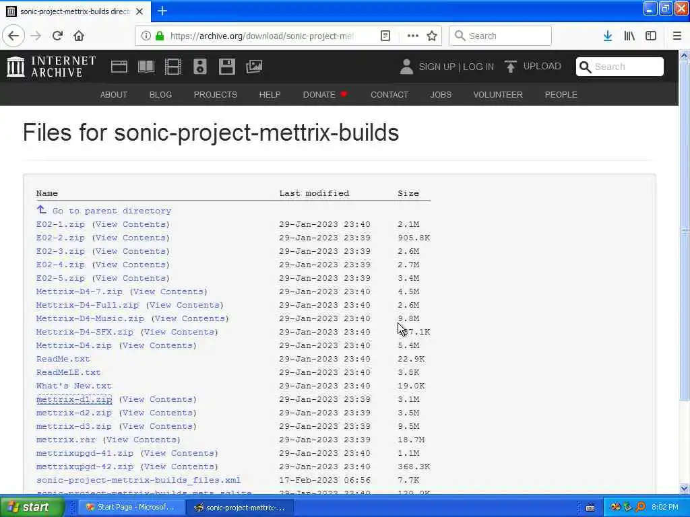Download mettrix-d1.zip file
The height and width of the screenshot is (517, 690).
(74, 399)
